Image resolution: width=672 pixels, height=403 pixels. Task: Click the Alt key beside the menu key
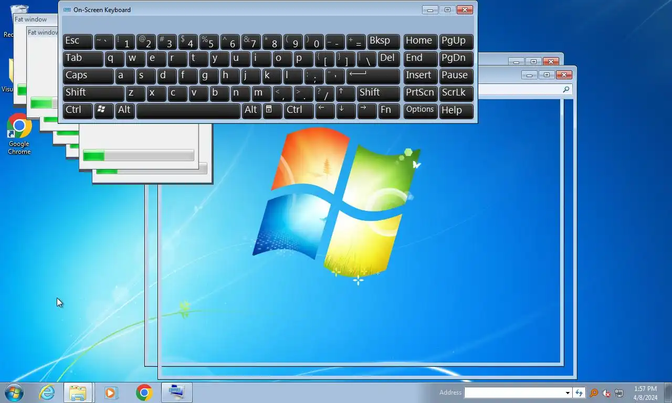click(x=251, y=110)
